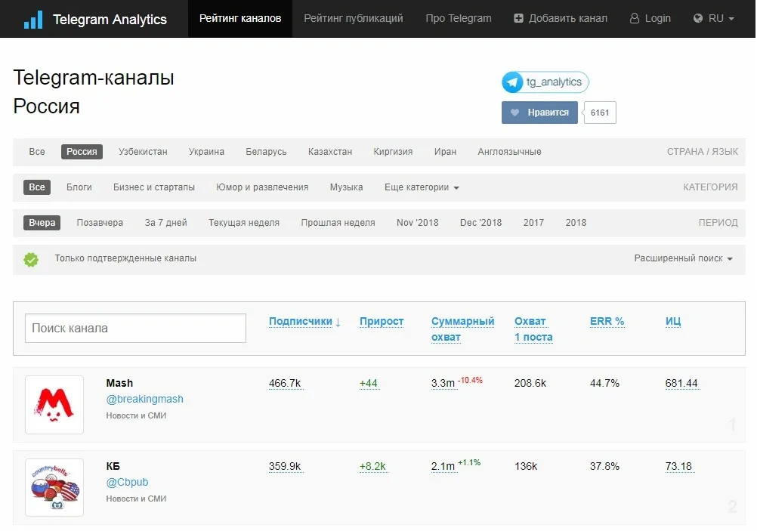
Task: Click the Telegram Analytics bar chart logo
Action: 33,20
